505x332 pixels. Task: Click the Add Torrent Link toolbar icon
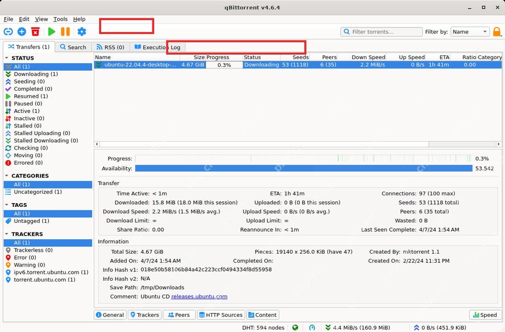(8, 32)
